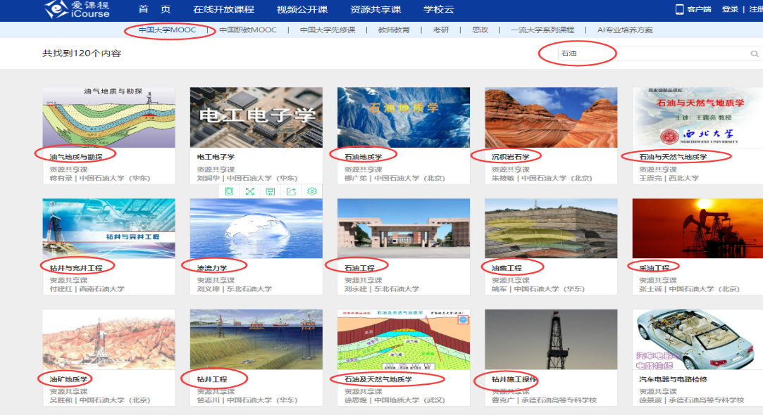The image size is (763, 415).
Task: Click the 钻井工程 course title link
Action: pyautogui.click(x=212, y=379)
